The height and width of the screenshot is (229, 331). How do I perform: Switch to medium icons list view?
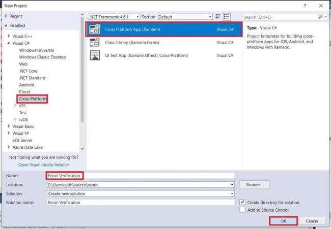(x=227, y=17)
